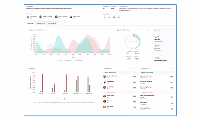
Task: Click Galvin Barry avatar in Instructors row
Action: tap(71, 17)
